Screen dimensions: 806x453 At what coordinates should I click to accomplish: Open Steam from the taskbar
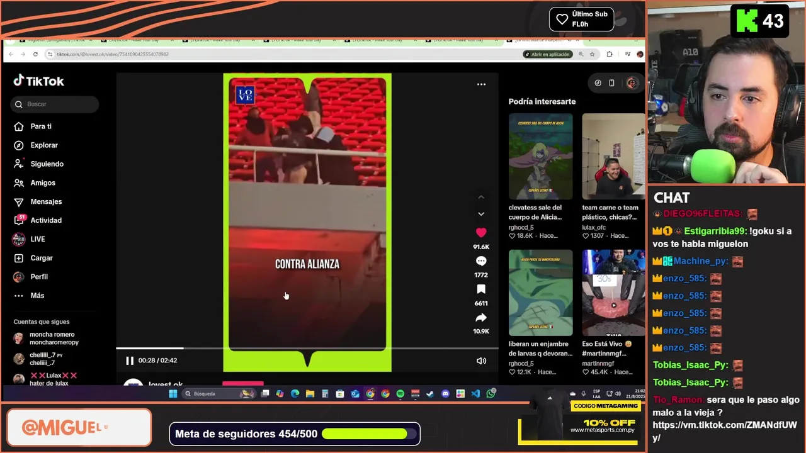tap(430, 394)
